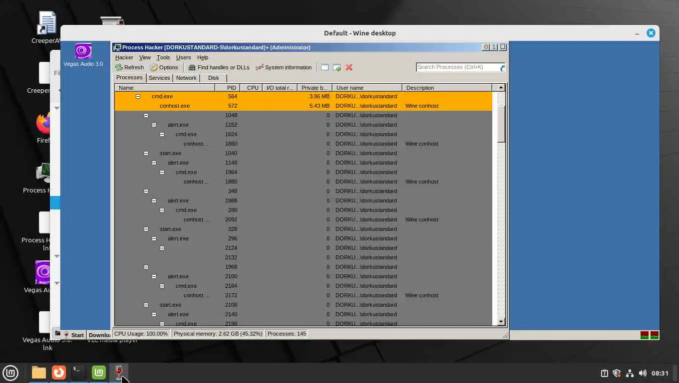The height and width of the screenshot is (383, 679).
Task: Sort by the Description column header
Action: coord(447,88)
